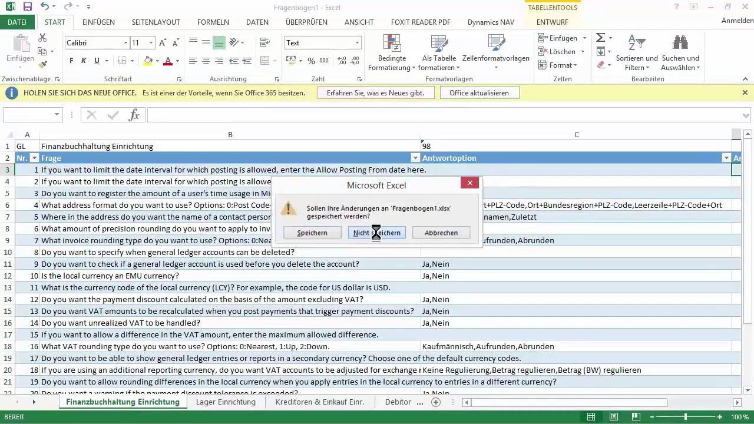
Task: Toggle italic formatting K
Action: [84, 61]
